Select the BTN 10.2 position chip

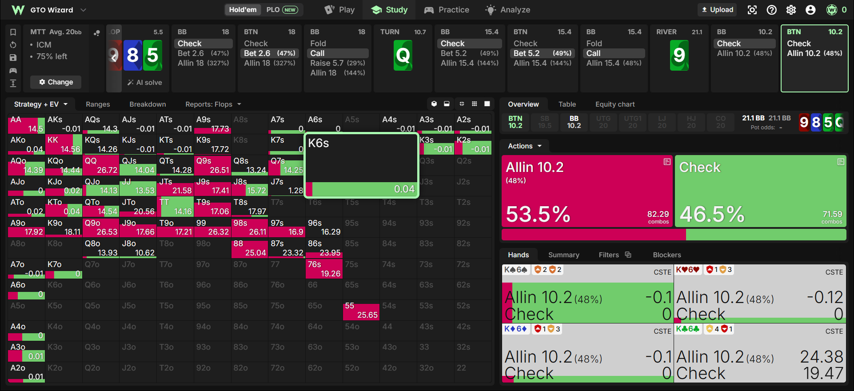pos(515,122)
